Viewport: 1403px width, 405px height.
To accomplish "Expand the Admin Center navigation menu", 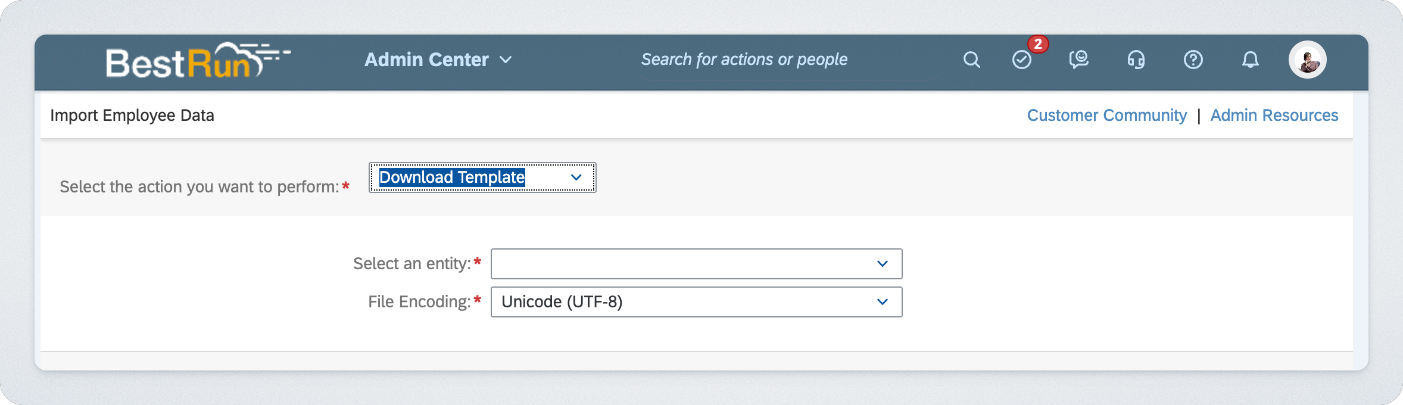I will click(x=426, y=60).
